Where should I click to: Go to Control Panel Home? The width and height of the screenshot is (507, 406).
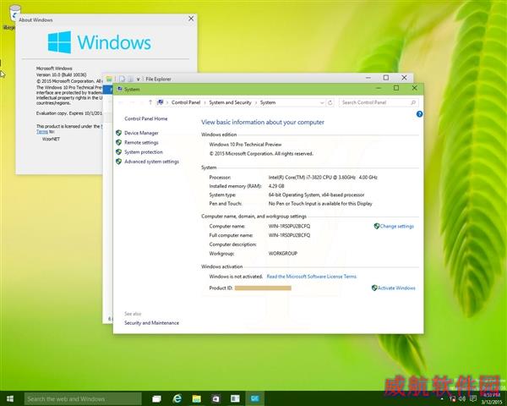click(x=146, y=118)
